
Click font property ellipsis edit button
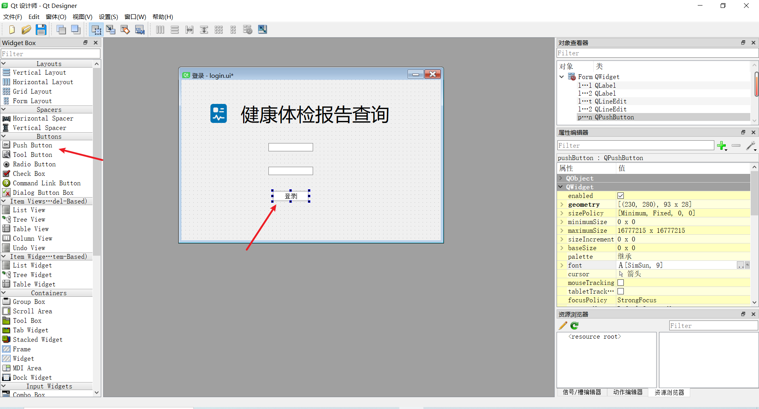click(x=740, y=265)
